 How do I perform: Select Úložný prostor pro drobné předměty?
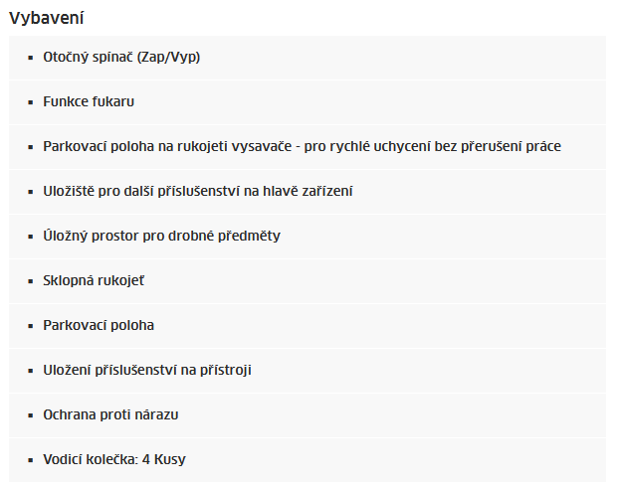308,237
